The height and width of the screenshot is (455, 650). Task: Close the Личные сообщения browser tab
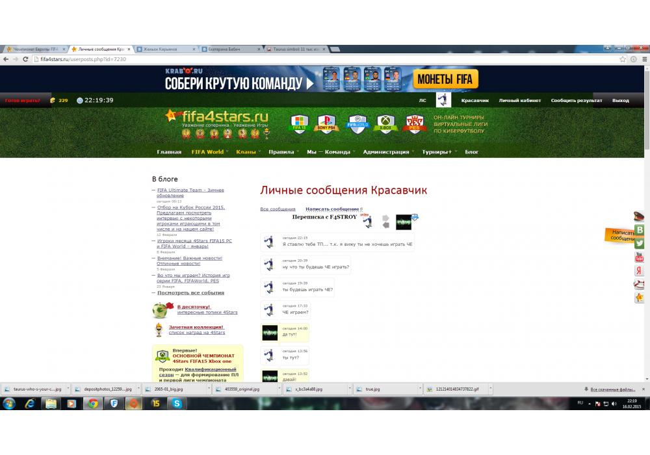(129, 49)
